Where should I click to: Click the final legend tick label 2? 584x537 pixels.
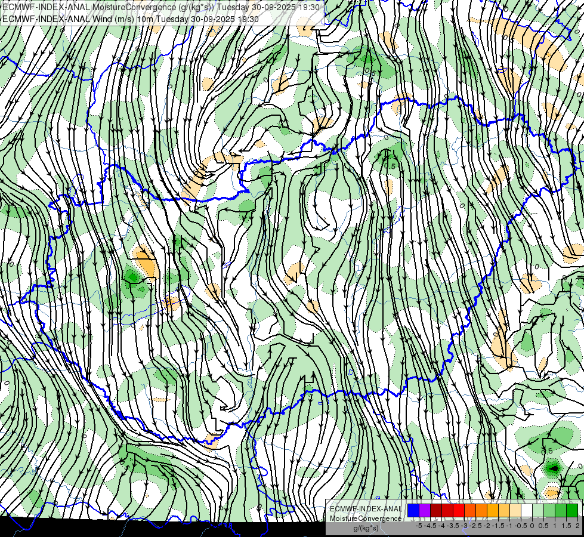[x=577, y=526]
